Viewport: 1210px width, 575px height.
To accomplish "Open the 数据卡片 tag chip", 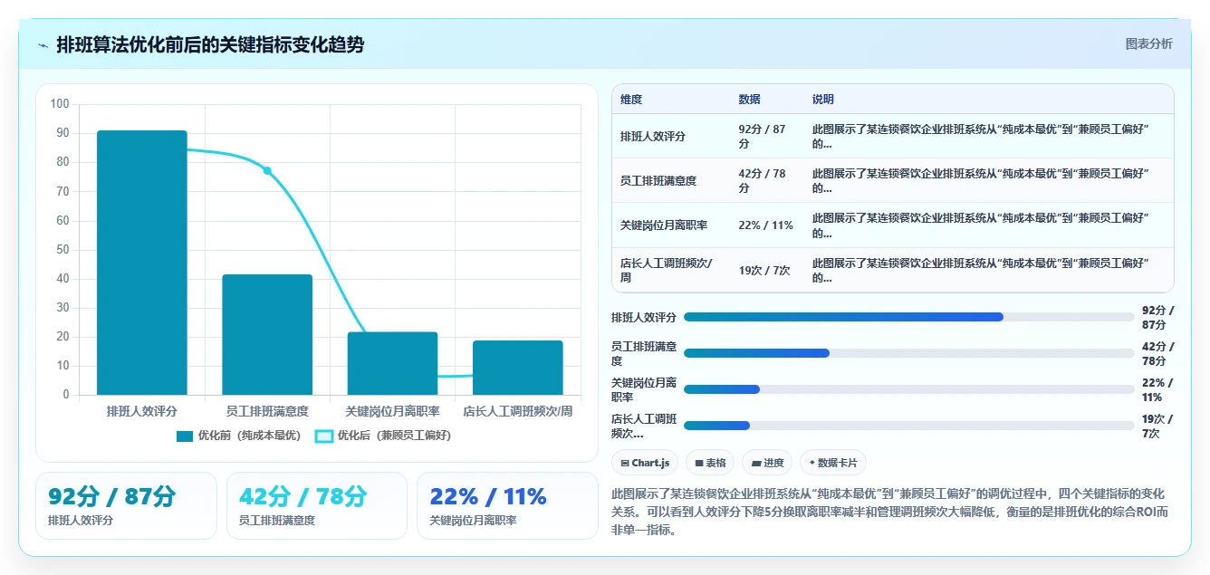I will [x=833, y=463].
